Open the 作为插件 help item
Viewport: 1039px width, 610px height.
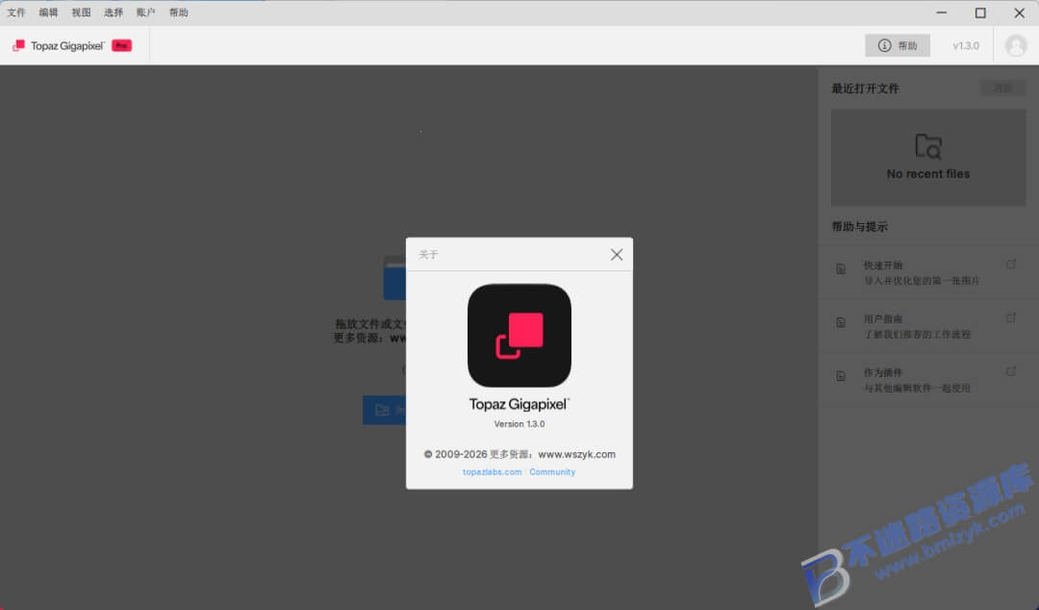[x=928, y=380]
